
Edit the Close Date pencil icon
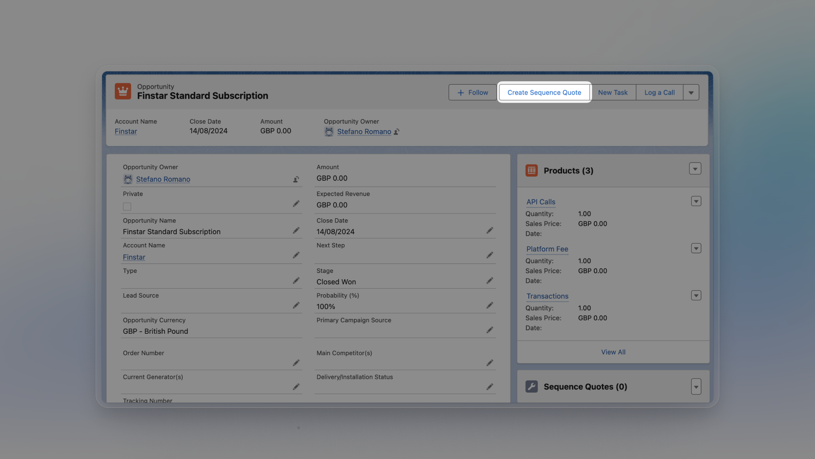point(490,231)
